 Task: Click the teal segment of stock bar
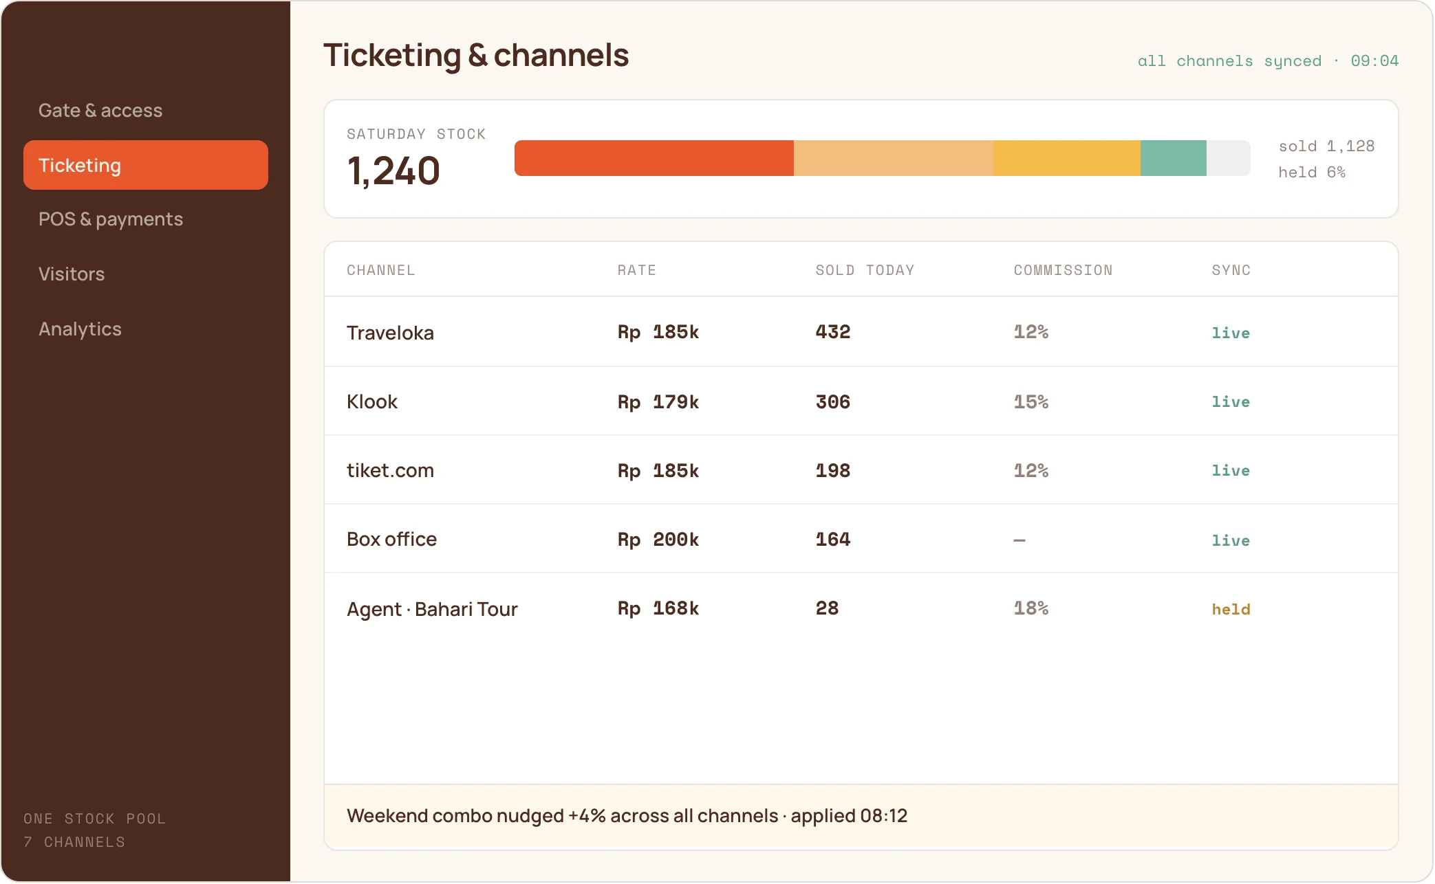1173,158
